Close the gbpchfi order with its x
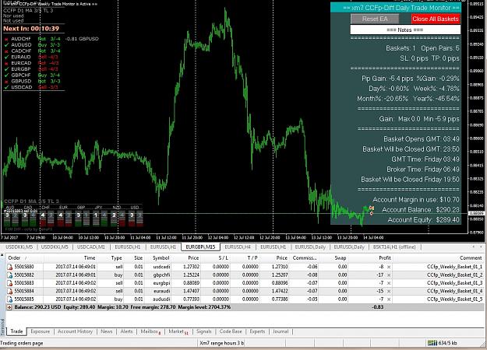Image resolution: width=487 pixels, height=350 pixels. [x=389, y=275]
